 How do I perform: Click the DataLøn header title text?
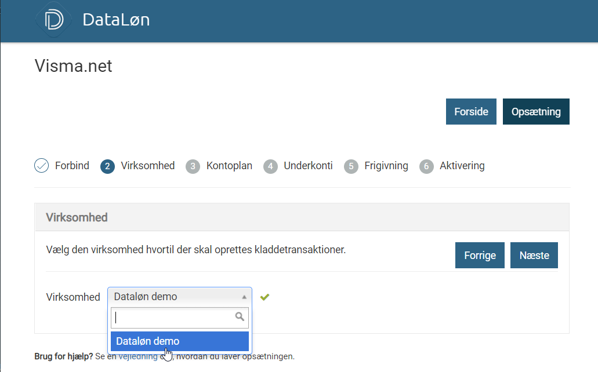[x=116, y=20]
